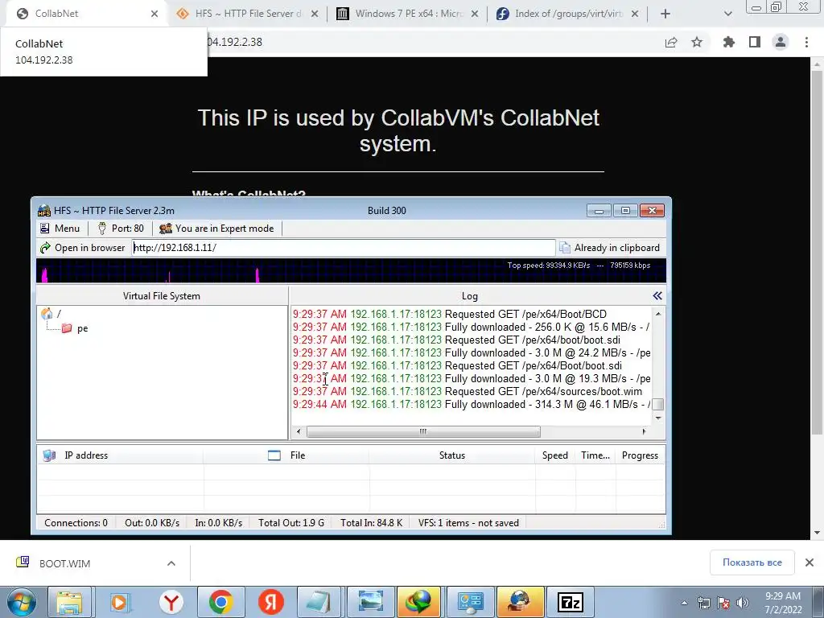Open the HFS Menu button
Screen dimensions: 824x618
click(60, 228)
